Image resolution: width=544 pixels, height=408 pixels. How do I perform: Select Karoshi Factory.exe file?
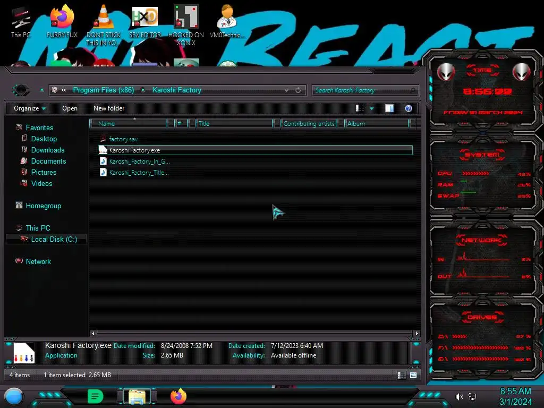(256, 150)
